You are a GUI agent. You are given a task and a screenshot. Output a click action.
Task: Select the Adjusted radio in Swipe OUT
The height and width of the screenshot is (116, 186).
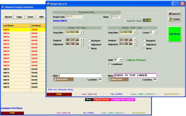tap(144, 45)
